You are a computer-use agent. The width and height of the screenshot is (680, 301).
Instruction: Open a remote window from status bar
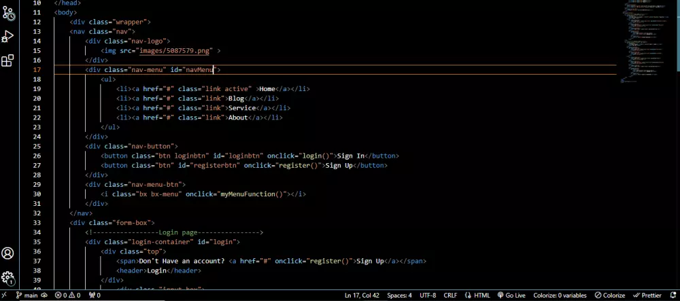coord(4,296)
